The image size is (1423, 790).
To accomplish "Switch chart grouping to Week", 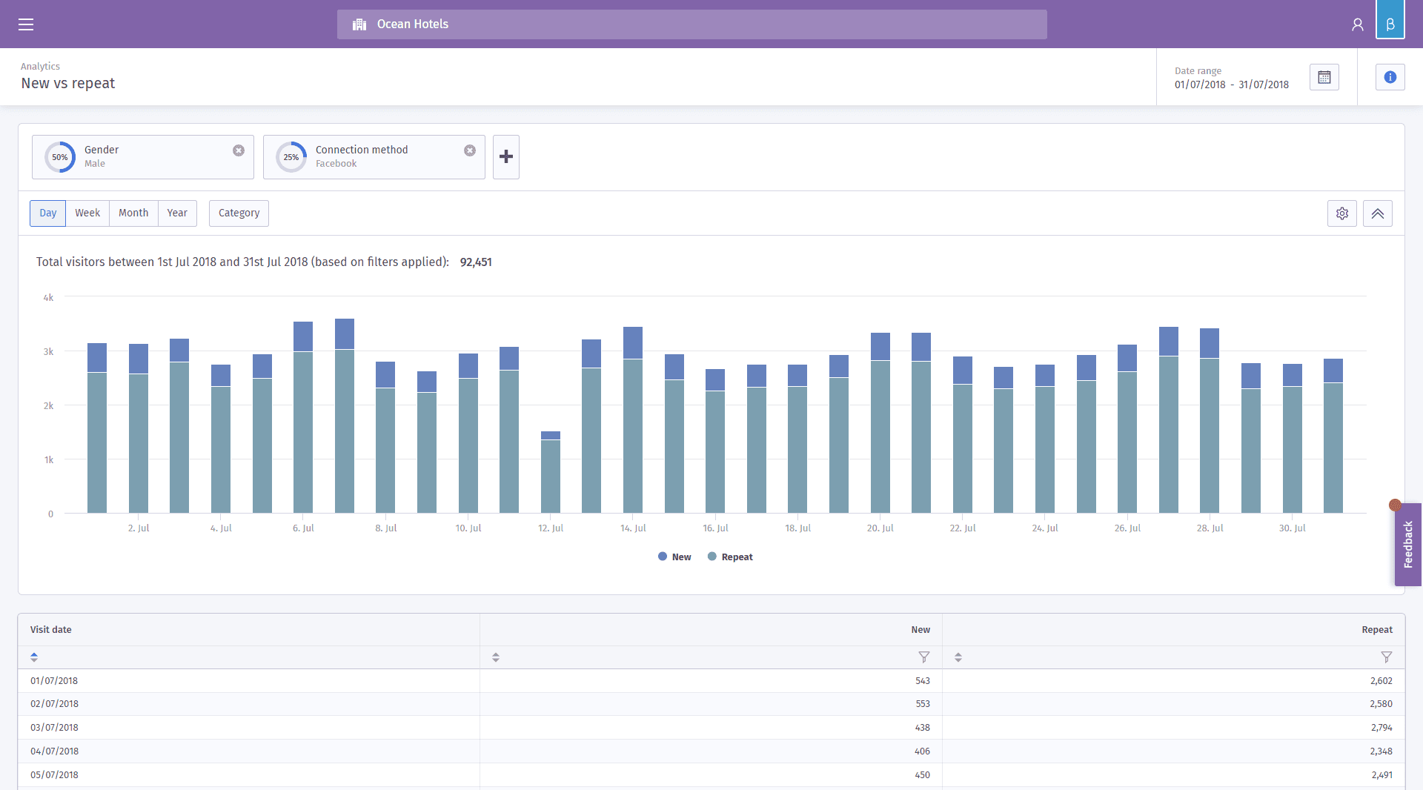I will pos(87,213).
